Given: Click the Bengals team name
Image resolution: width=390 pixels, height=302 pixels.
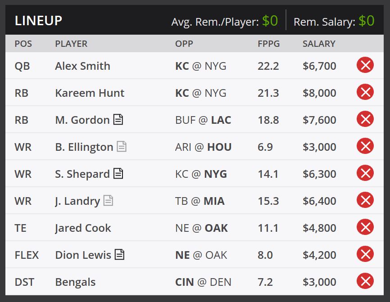Looking at the screenshot, I should pyautogui.click(x=75, y=282).
